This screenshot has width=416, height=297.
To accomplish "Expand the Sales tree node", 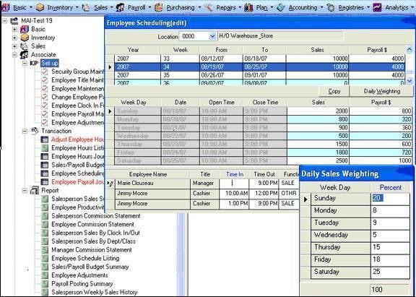I will point(15,46).
